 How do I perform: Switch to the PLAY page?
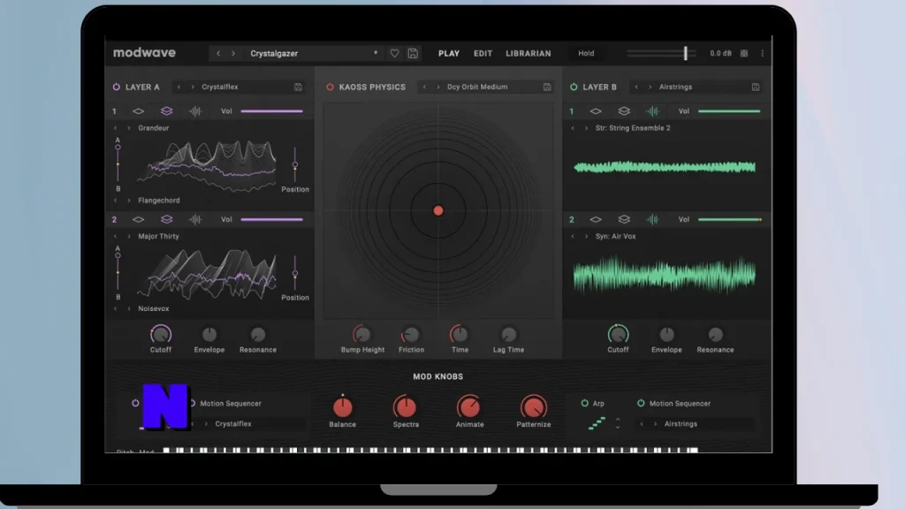448,53
